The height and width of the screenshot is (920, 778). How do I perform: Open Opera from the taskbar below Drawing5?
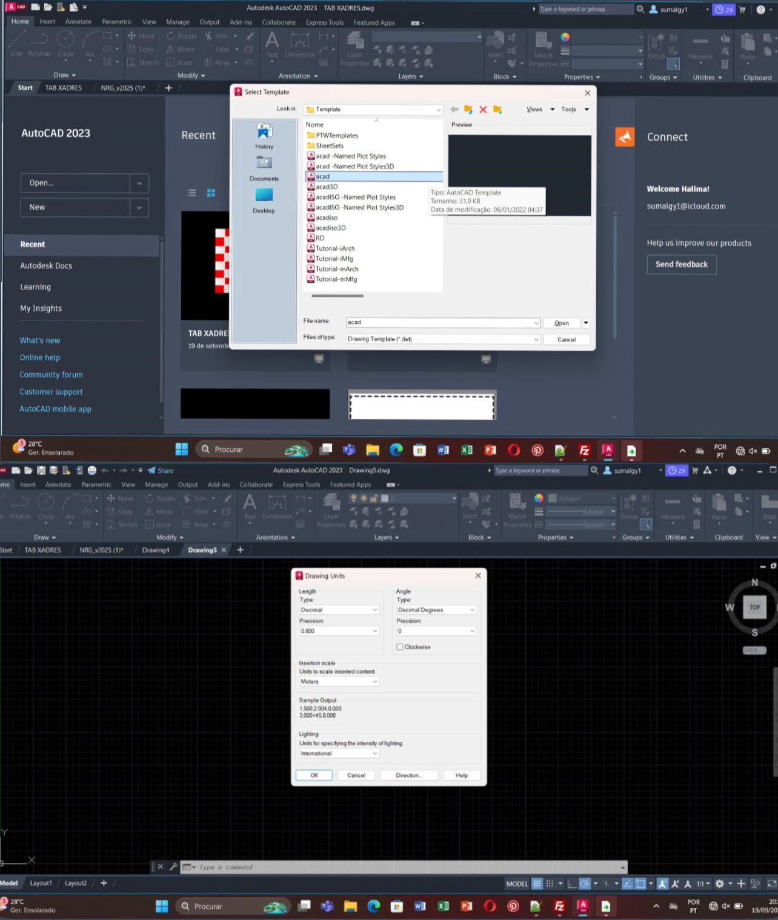(x=490, y=906)
